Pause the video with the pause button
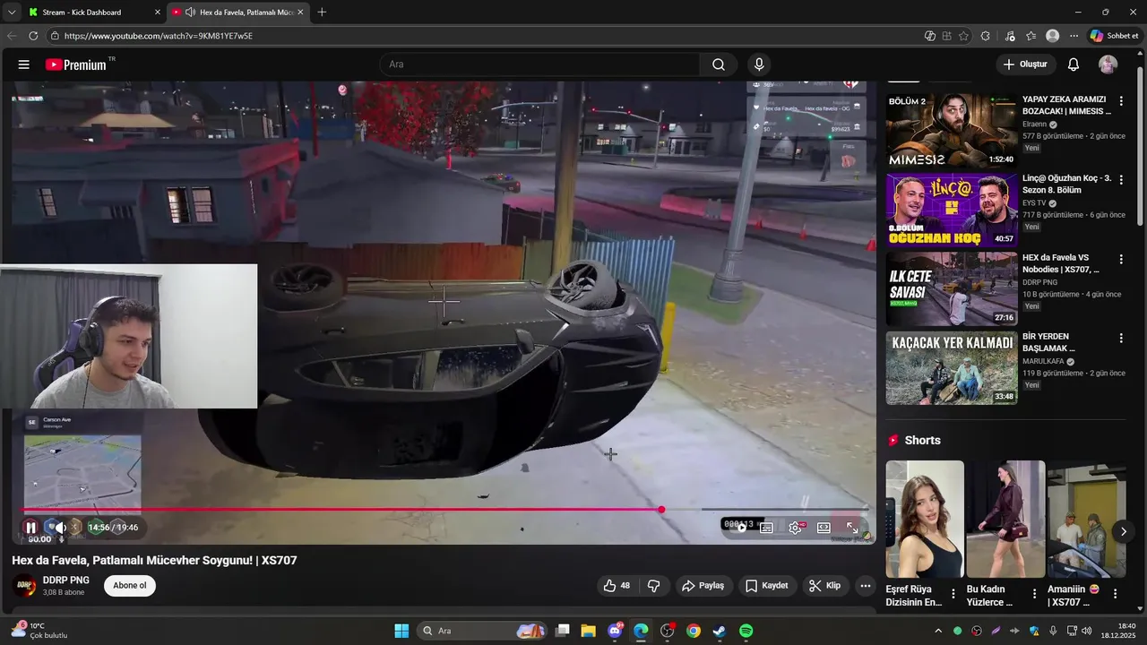The image size is (1147, 645). point(30,528)
